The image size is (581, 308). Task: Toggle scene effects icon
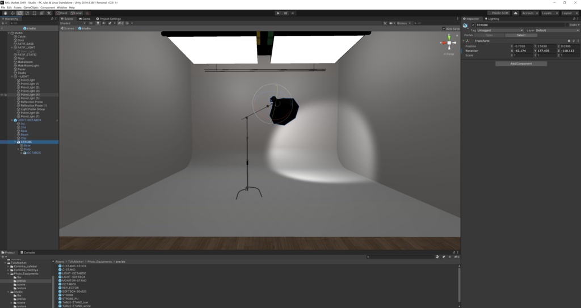click(110, 23)
